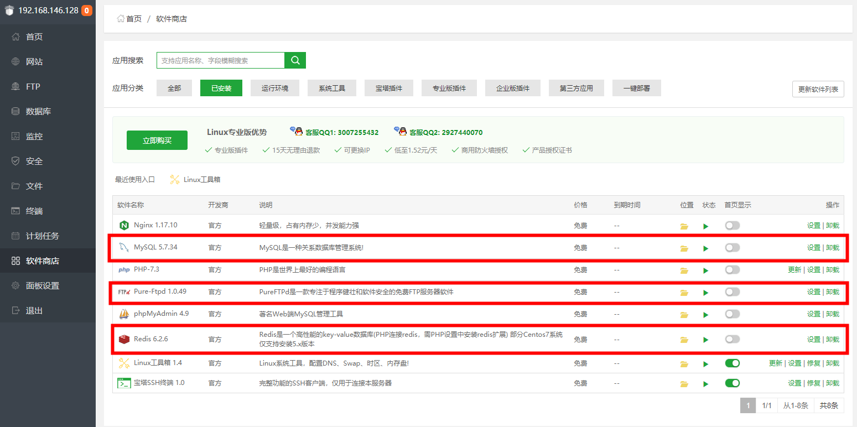The height and width of the screenshot is (427, 857).
Task: Enable homepage display toggle for Nginx
Action: [x=732, y=226]
